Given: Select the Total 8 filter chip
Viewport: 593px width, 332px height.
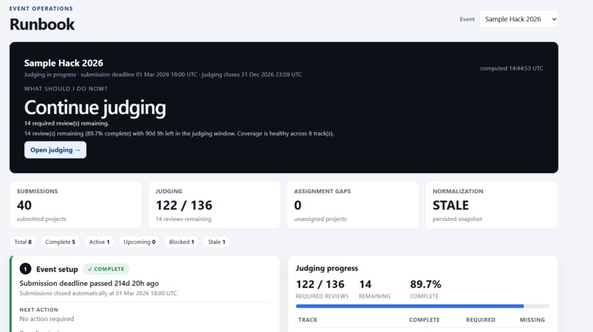Looking at the screenshot, I should [23, 242].
